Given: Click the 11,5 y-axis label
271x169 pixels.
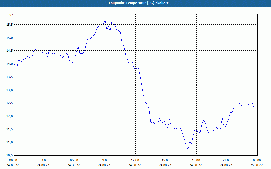Looking at the screenshot, I should click(x=9, y=129).
